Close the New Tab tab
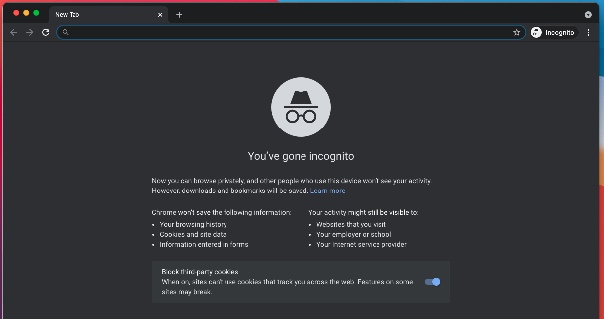 [160, 15]
